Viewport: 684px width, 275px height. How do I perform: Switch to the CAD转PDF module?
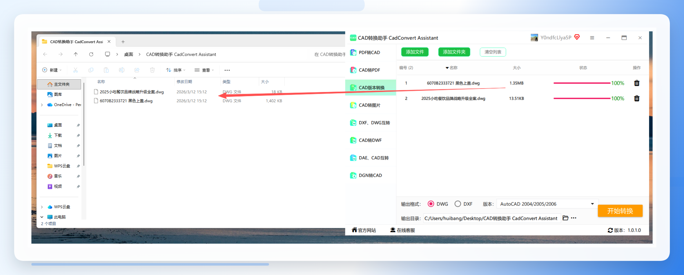(371, 70)
